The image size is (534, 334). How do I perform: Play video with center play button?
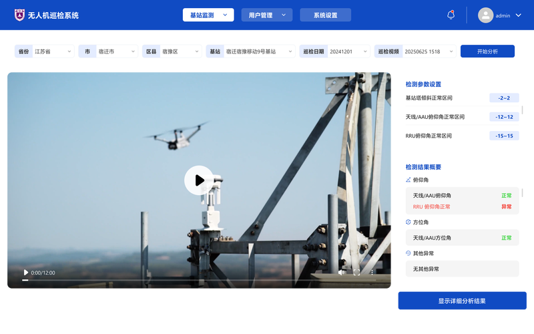[x=199, y=180]
